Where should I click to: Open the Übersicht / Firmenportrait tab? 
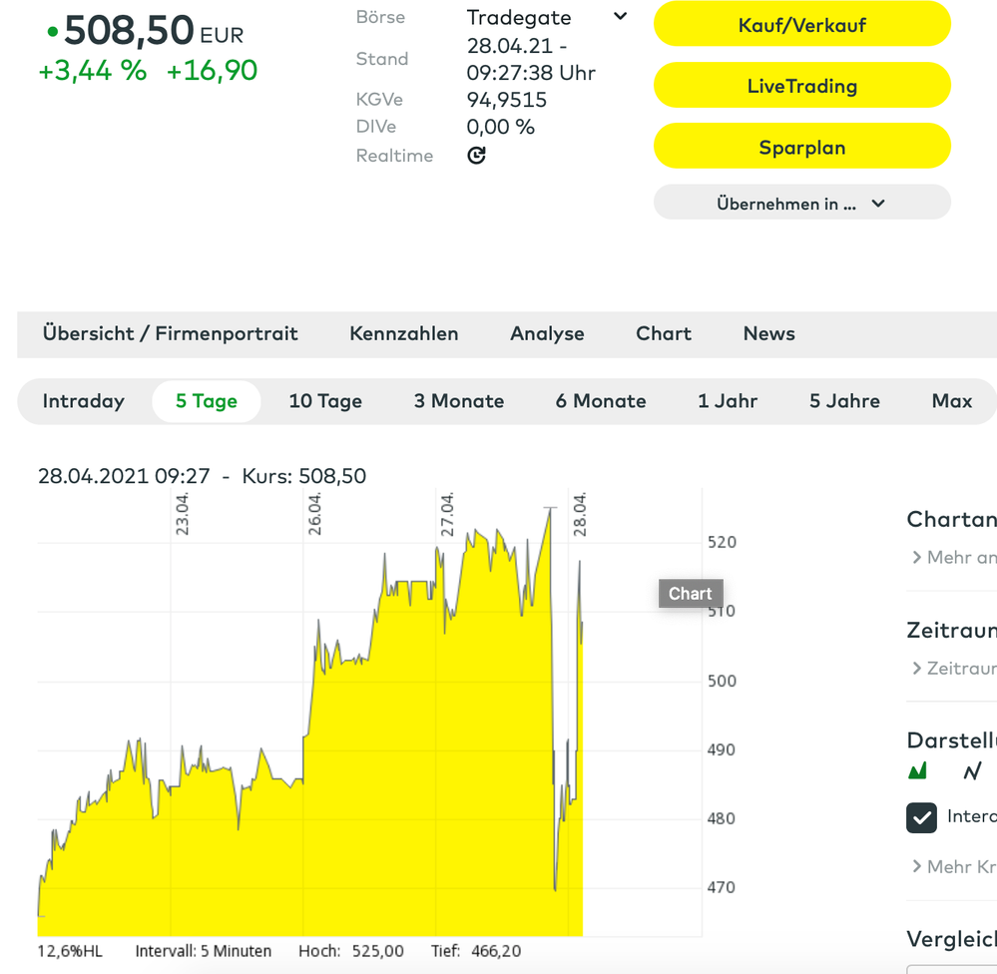click(x=170, y=334)
